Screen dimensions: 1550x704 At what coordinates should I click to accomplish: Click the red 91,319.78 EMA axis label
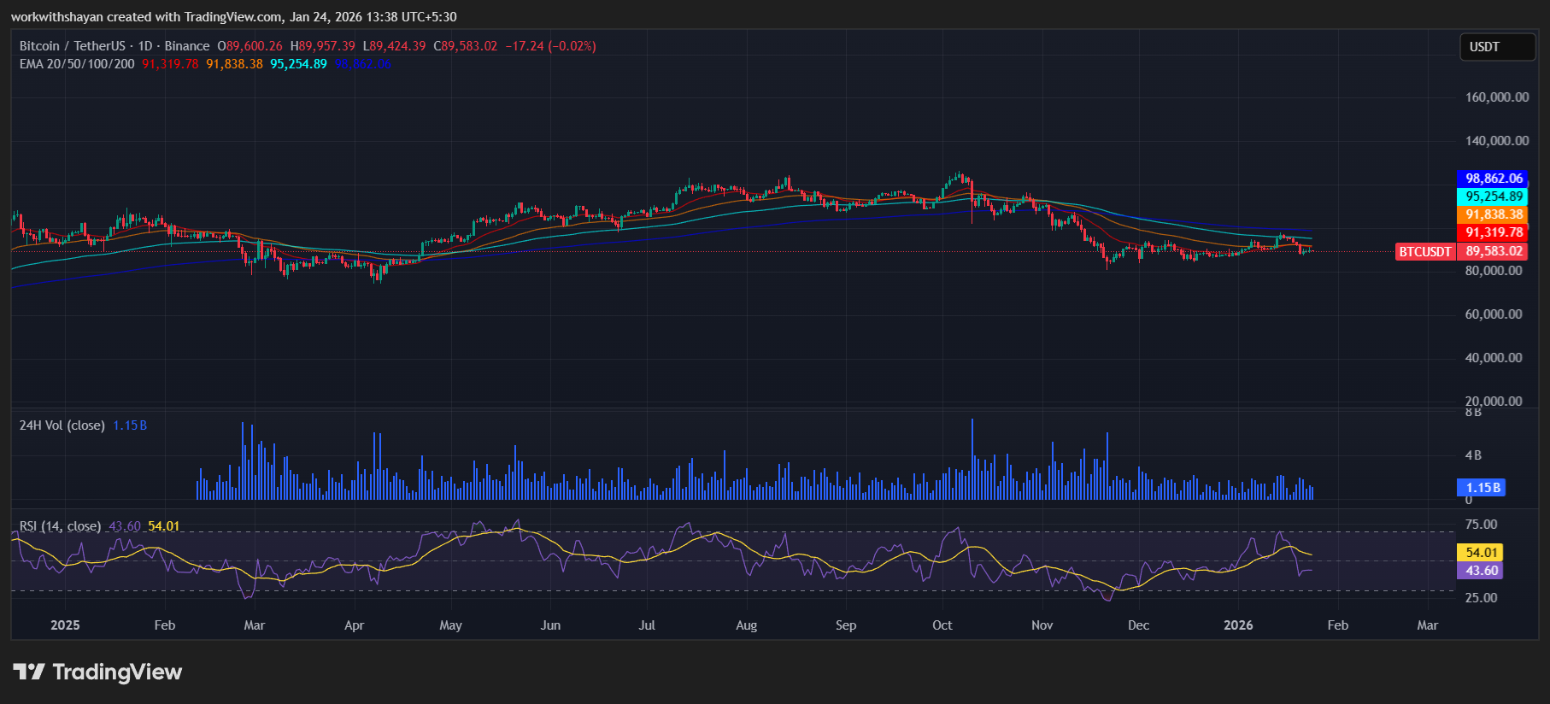(1494, 232)
